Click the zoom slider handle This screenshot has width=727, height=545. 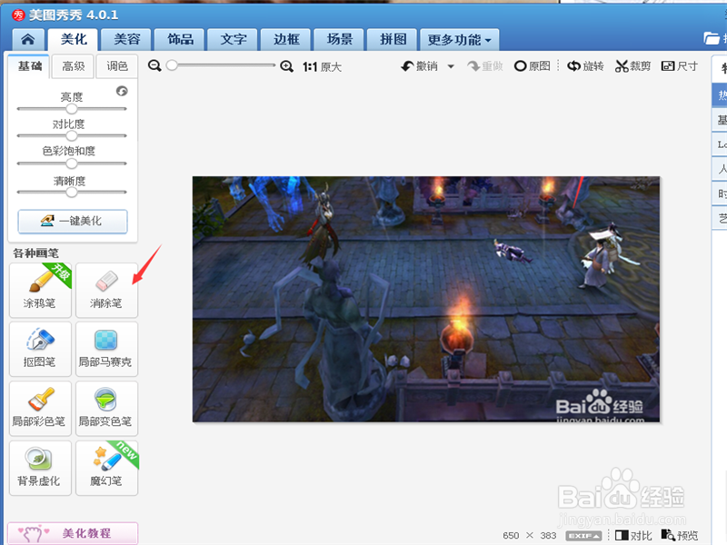click(172, 65)
